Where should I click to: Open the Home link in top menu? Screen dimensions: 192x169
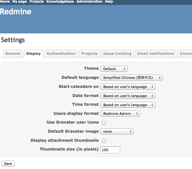point(5,2)
